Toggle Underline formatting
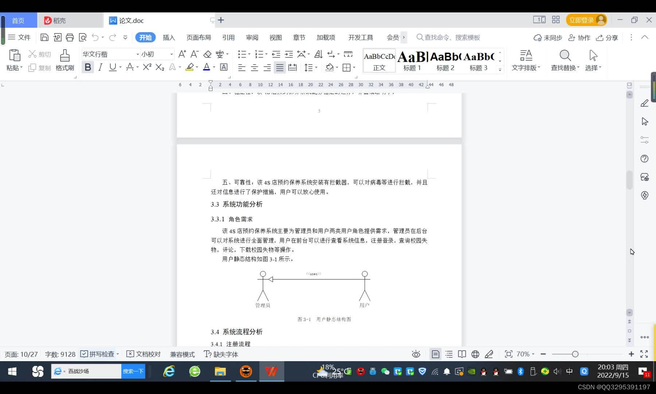This screenshot has width=656, height=394. (113, 67)
